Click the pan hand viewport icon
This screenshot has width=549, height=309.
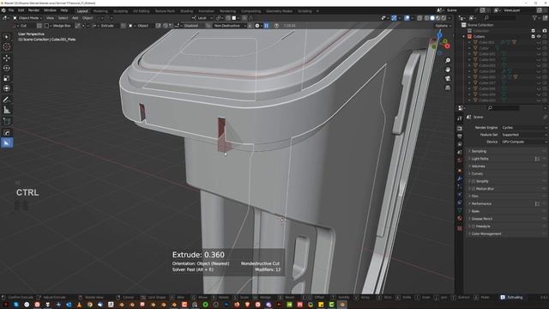click(448, 70)
